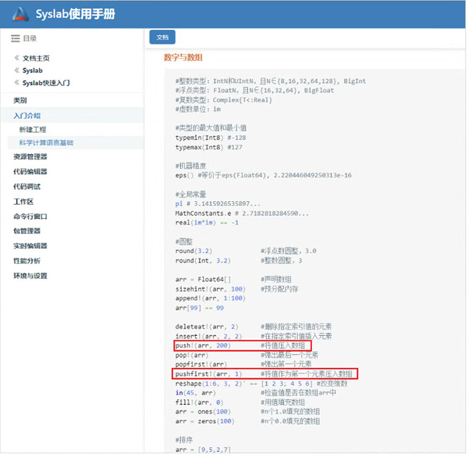This screenshot has height=455, width=468.
Task: Click the reshape(1:6, 3, 2) line
Action: 262,383
